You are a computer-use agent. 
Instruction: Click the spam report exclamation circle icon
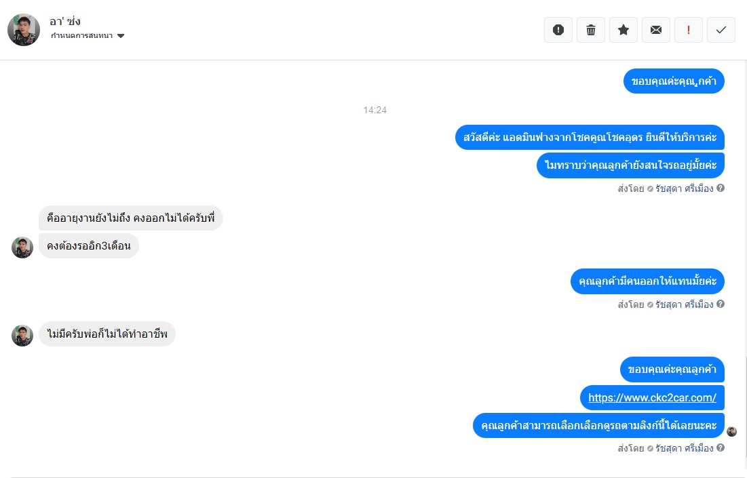[558, 30]
